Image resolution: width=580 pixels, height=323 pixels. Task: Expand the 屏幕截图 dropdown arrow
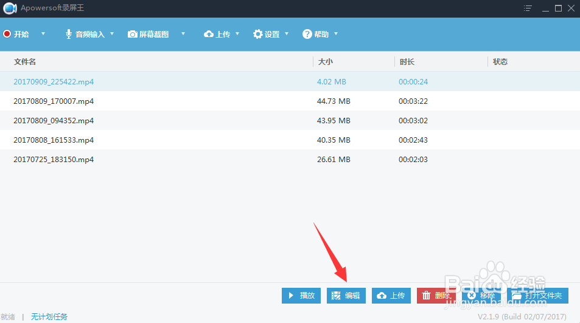(x=183, y=33)
